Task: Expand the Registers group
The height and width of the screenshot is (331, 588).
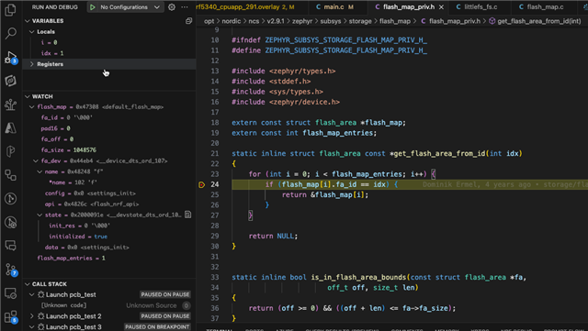Action: [32, 64]
